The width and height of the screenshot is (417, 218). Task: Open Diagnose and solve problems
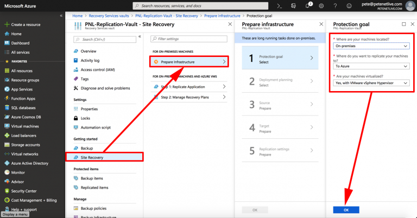(105, 88)
